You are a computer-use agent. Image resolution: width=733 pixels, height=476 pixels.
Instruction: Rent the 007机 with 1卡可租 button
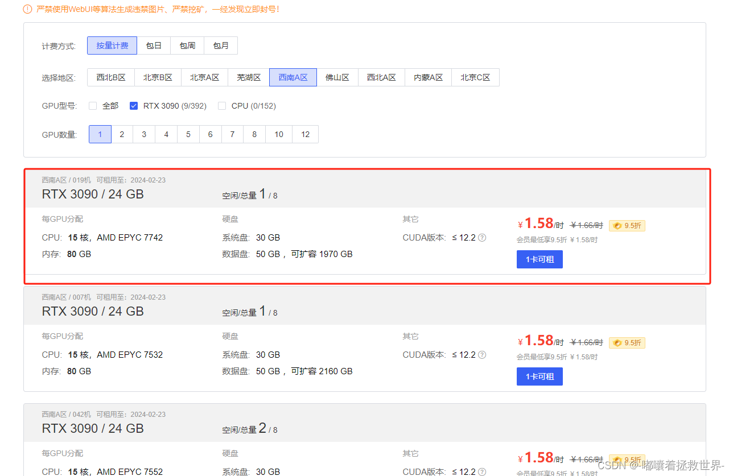point(540,376)
